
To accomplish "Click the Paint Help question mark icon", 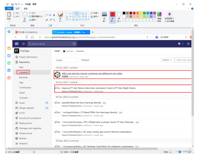I will (x=192, y=9).
